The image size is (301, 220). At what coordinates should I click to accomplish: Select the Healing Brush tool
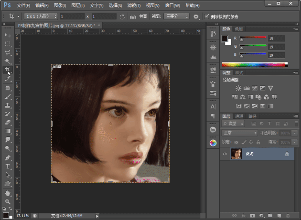[x=8, y=88]
